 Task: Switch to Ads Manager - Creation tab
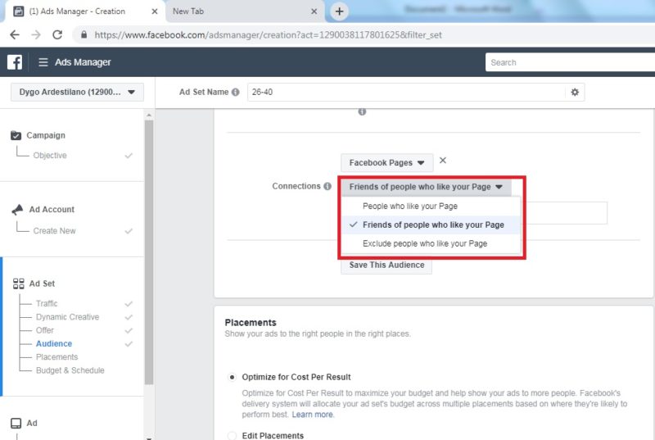coord(85,11)
